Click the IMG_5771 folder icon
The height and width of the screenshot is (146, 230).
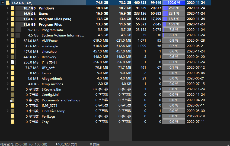pos(12,105)
